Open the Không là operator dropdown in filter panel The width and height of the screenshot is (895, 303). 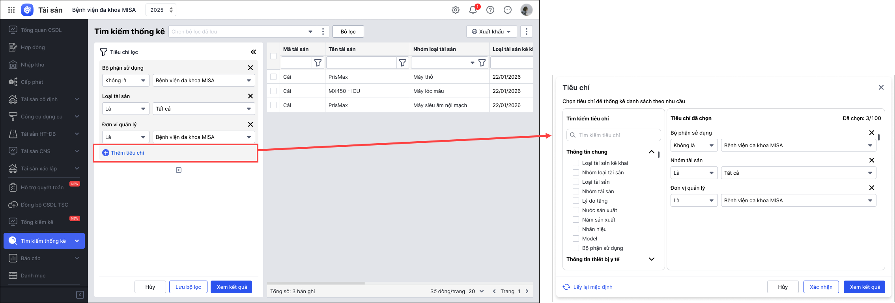(126, 80)
